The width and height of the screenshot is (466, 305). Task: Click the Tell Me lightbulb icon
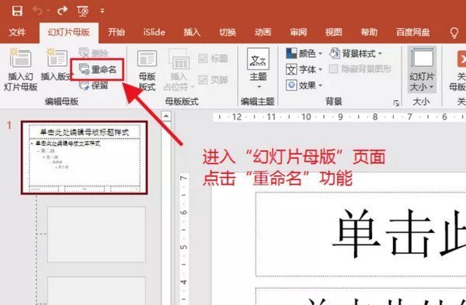click(454, 33)
